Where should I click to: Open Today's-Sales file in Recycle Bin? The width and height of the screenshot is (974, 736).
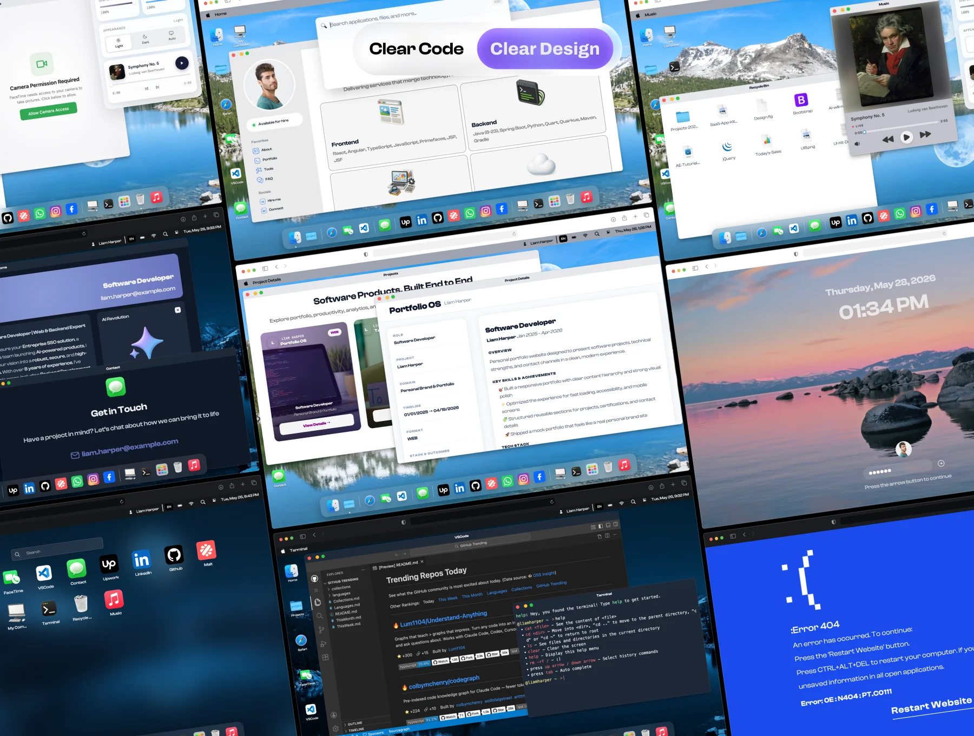767,141
